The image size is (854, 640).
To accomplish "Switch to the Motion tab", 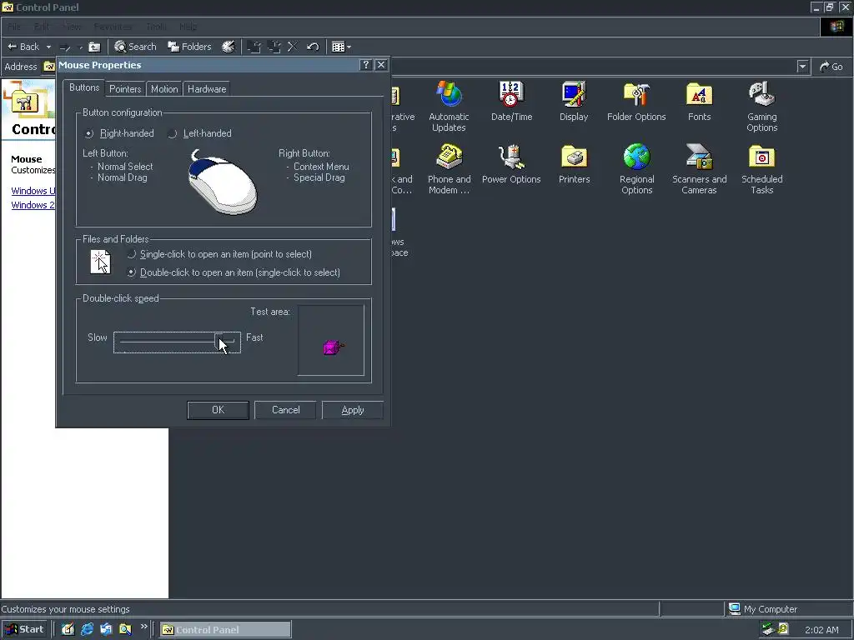I will pos(164,88).
